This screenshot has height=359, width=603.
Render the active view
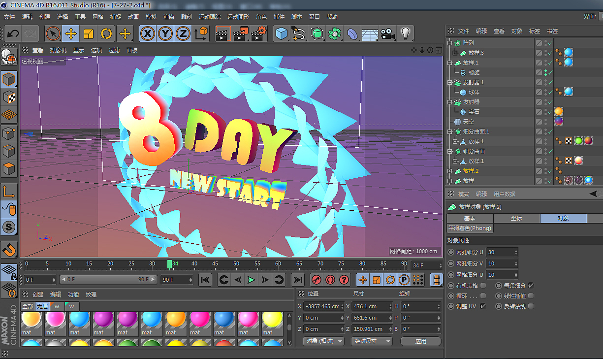click(223, 34)
